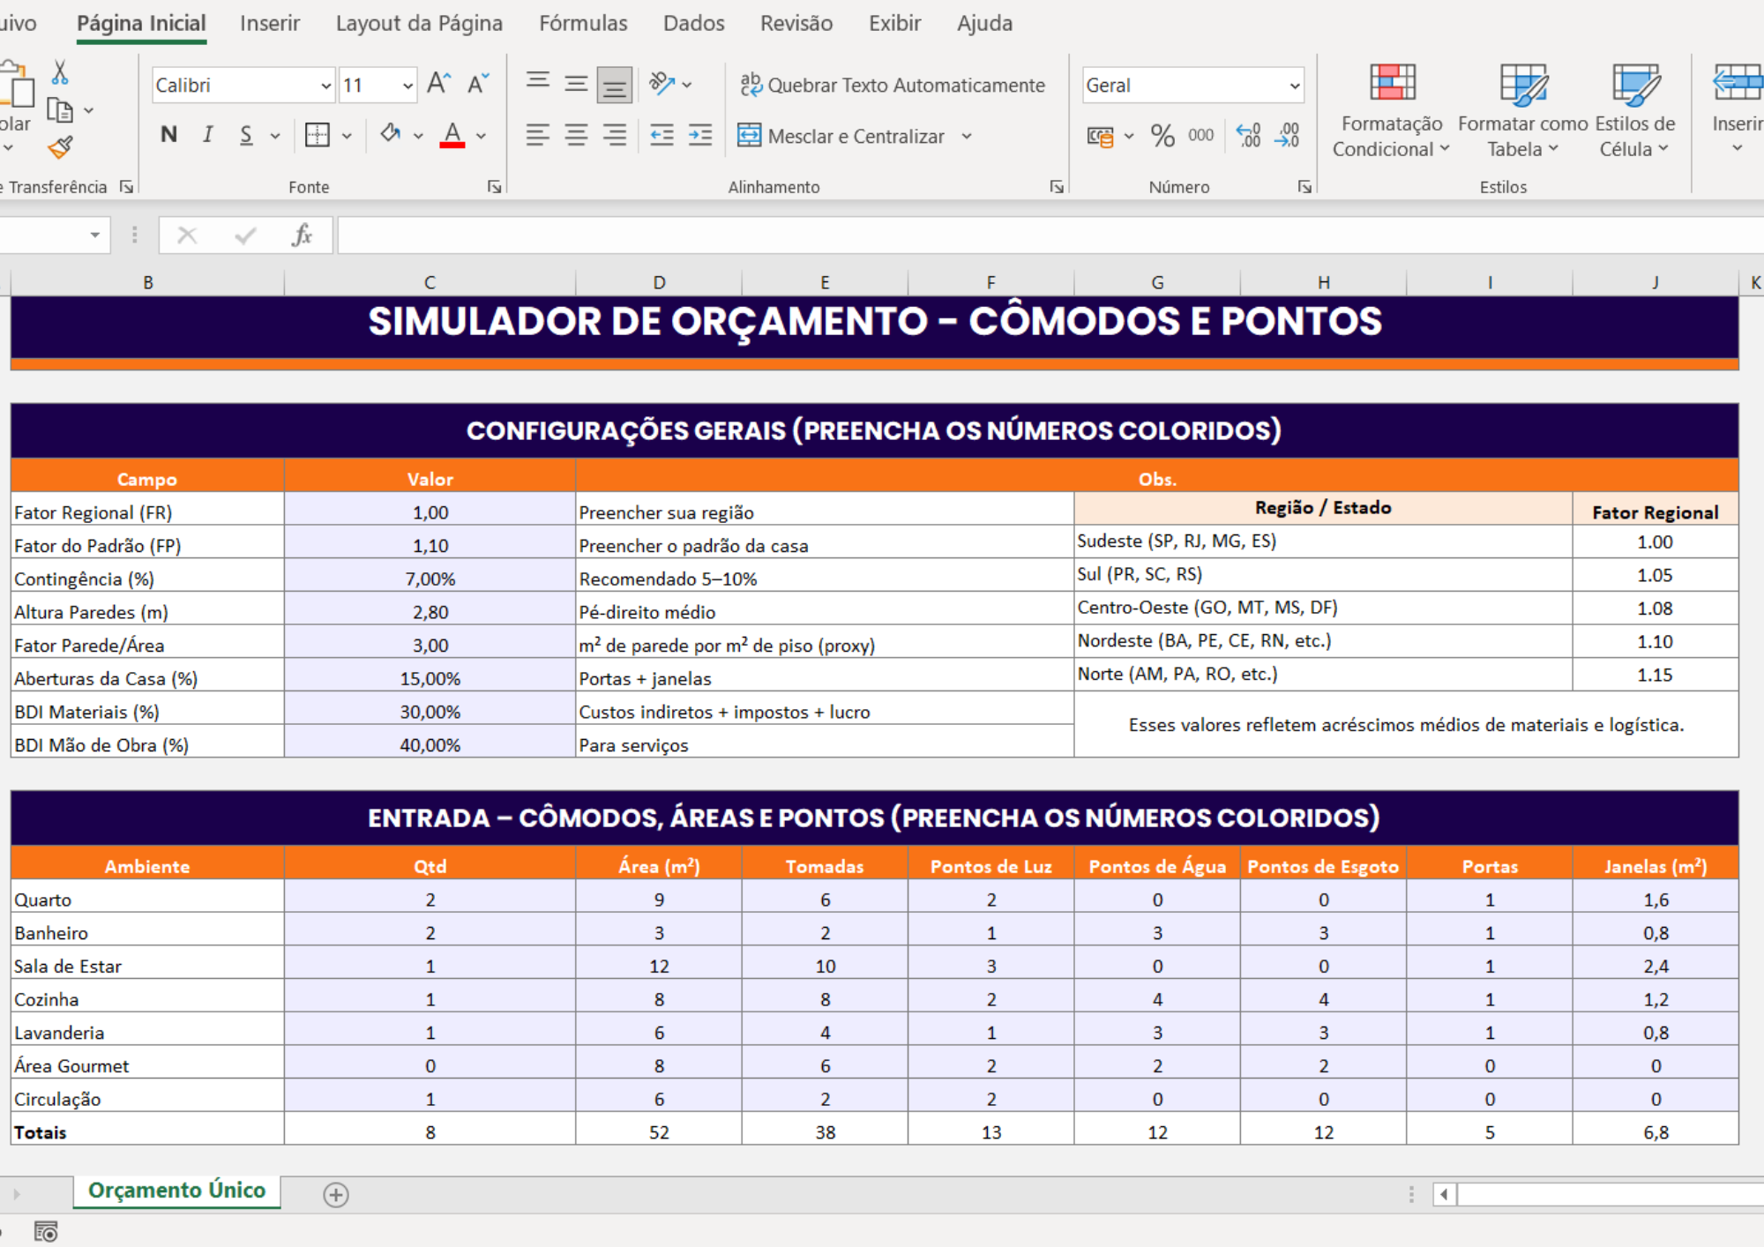Switch to the Inserir ribbon tab

[x=269, y=23]
